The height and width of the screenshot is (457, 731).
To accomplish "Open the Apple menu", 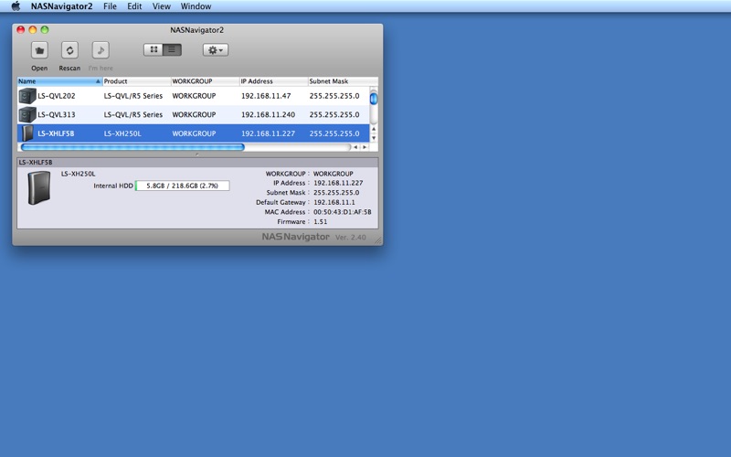I will (15, 6).
